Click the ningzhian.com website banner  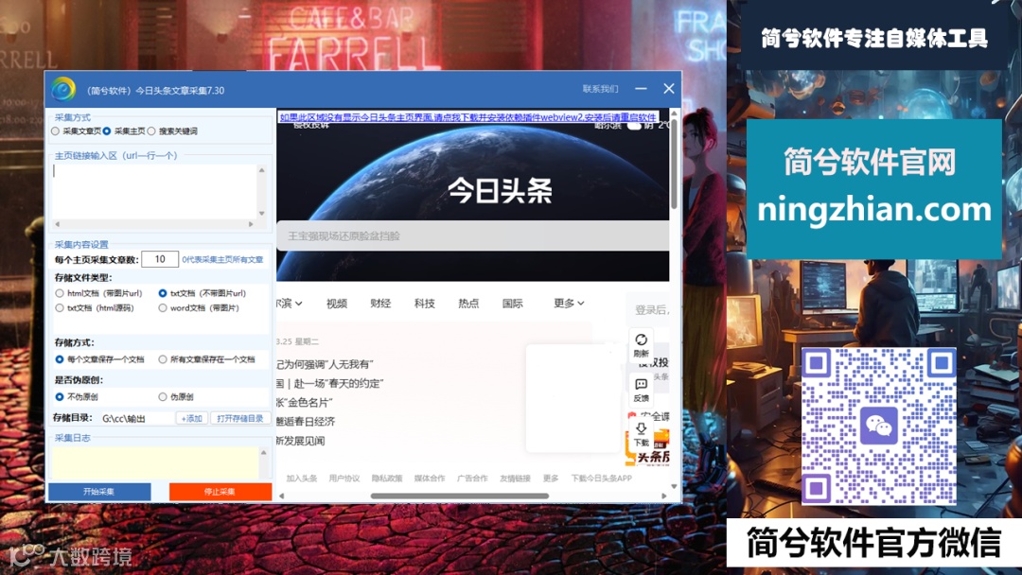click(x=873, y=189)
